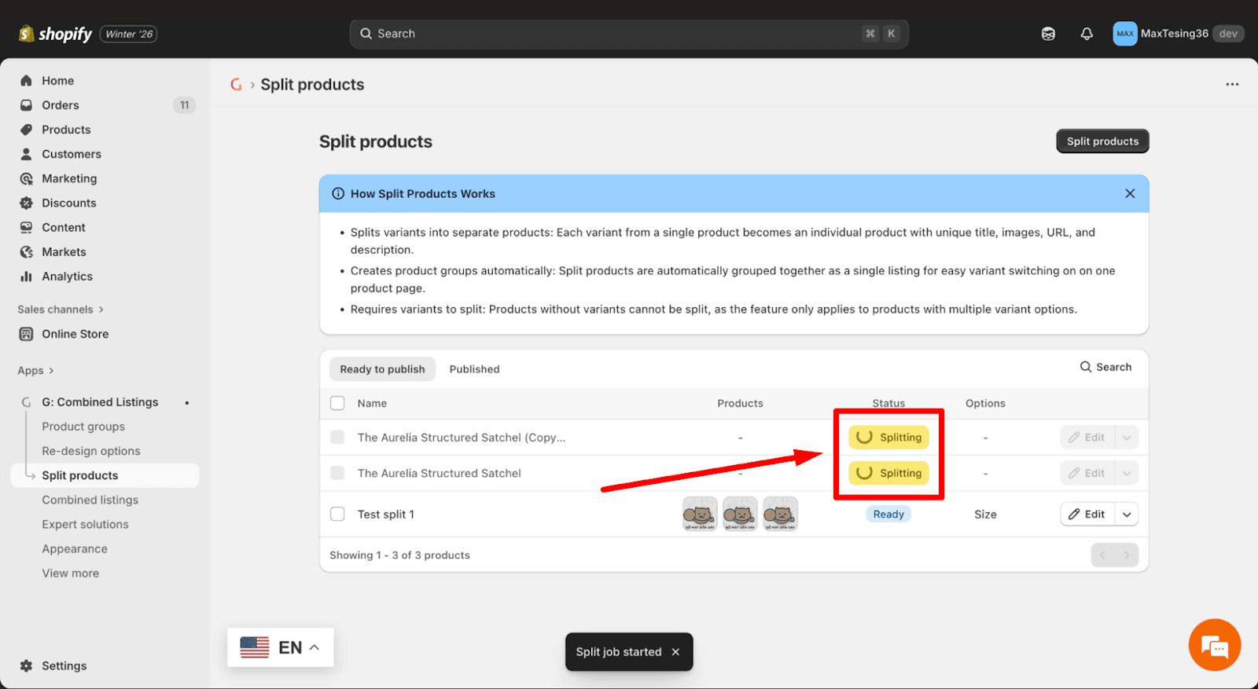Open dropdown beside The Aurelia Structured Satchel Edit

coord(1127,473)
